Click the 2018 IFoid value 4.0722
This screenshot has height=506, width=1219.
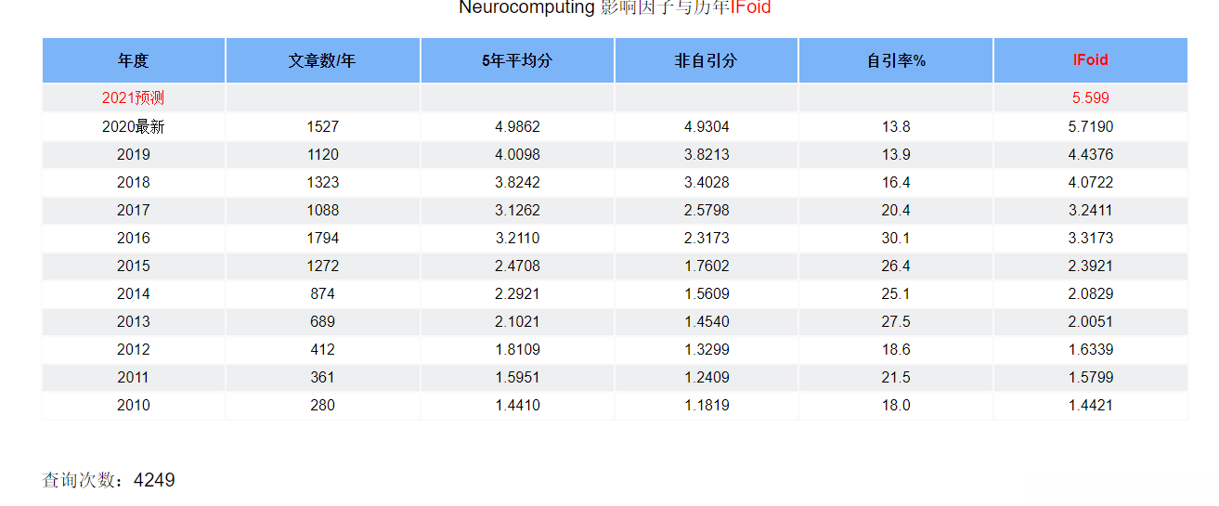pyautogui.click(x=1090, y=182)
